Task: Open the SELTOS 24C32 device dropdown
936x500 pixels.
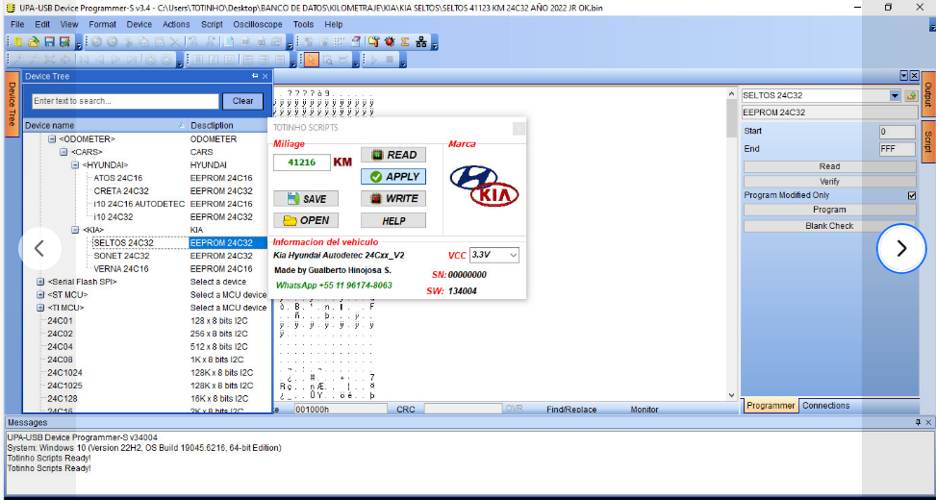Action: [x=895, y=96]
